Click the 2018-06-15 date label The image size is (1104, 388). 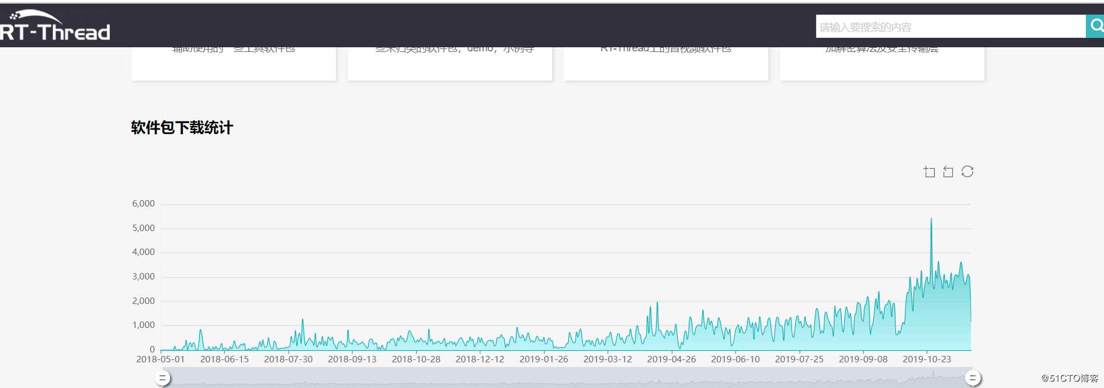pyautogui.click(x=224, y=359)
